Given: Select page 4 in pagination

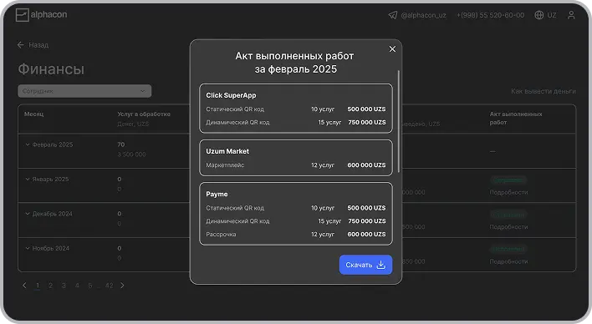Looking at the screenshot, I should point(77,286).
